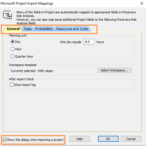Click the Select Workspace button
The width and height of the screenshot is (146, 146).
pos(114,70)
